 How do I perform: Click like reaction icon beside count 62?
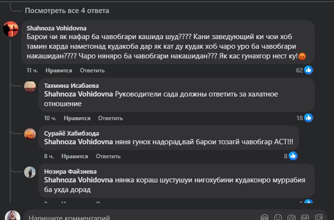[x=308, y=70]
